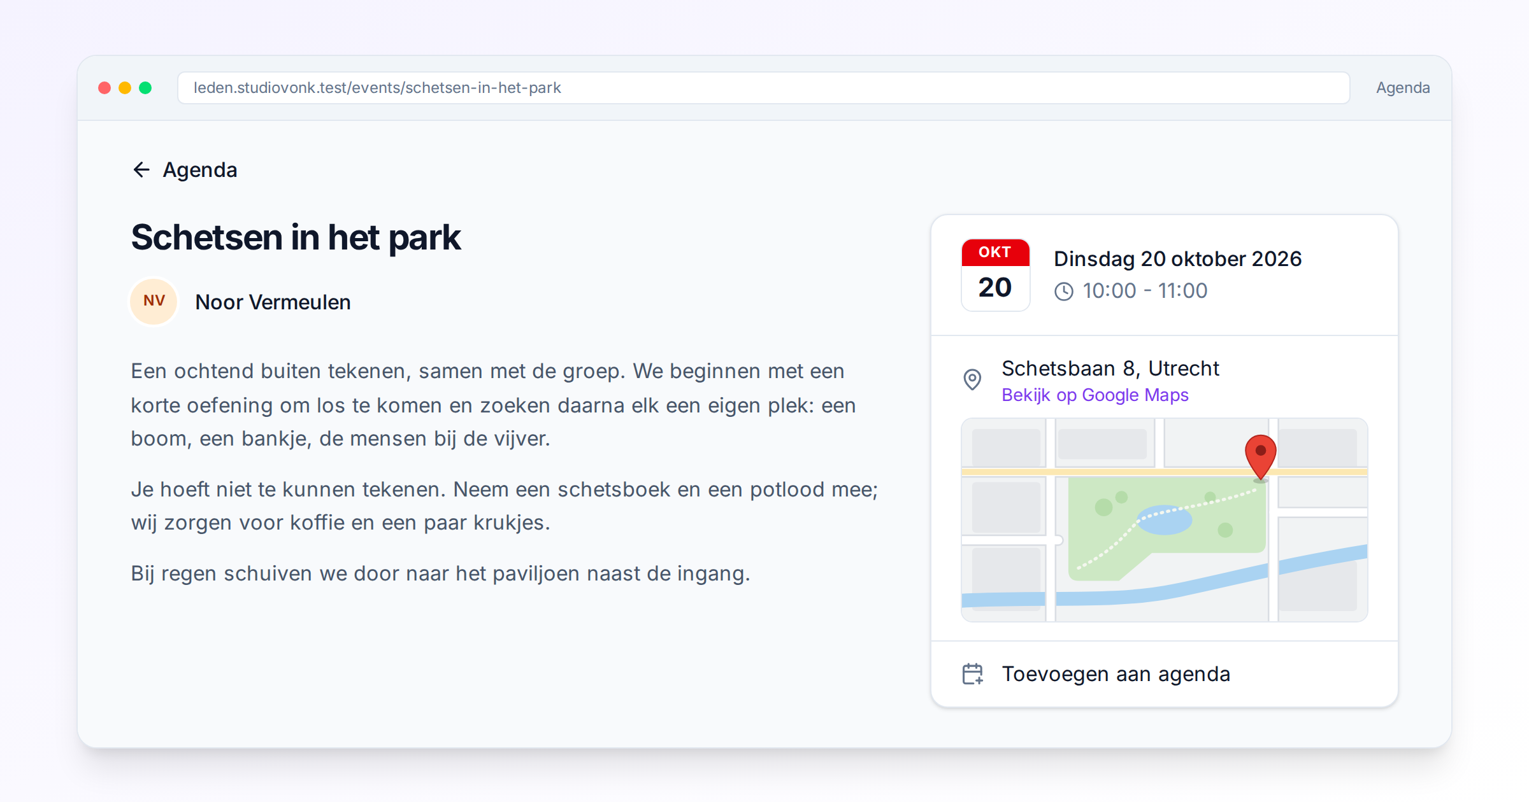This screenshot has width=1529, height=802.
Task: Select the organizer name Noor Vermeulen
Action: (x=273, y=302)
